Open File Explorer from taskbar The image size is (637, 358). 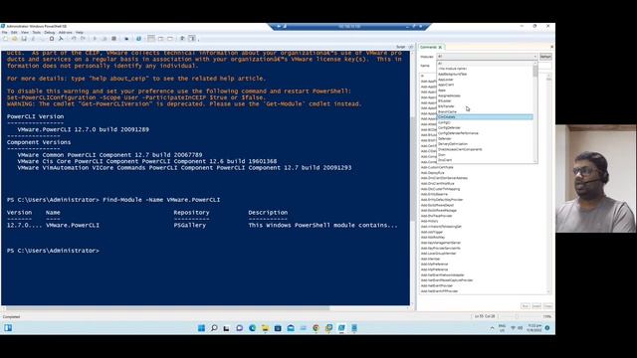point(265,328)
